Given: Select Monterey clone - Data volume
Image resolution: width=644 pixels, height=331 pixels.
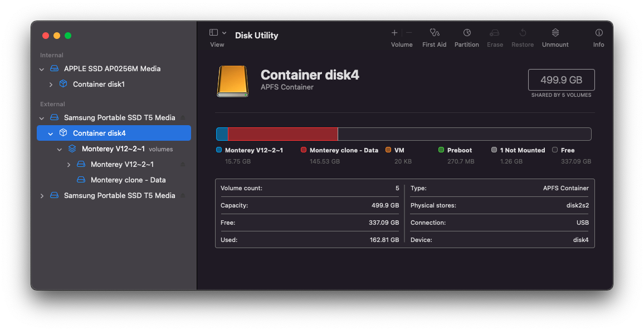Looking at the screenshot, I should click(x=128, y=180).
